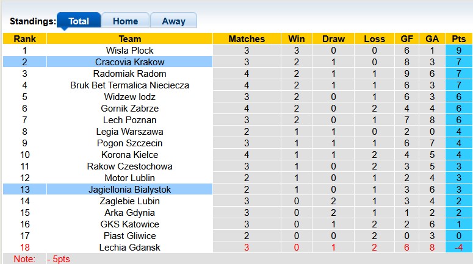Click Radomiak Radom in the table
The height and width of the screenshot is (264, 473).
click(129, 74)
